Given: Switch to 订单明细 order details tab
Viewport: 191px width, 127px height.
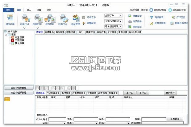Looking at the screenshot, I should [x=92, y=93].
